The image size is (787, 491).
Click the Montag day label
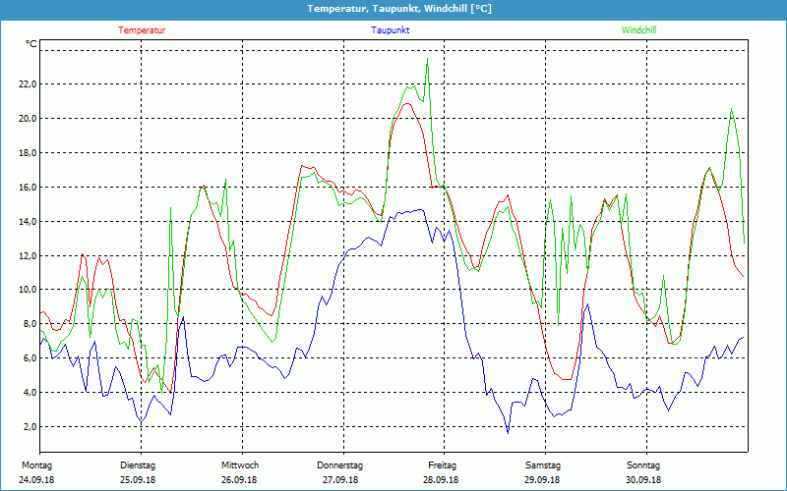tap(36, 465)
